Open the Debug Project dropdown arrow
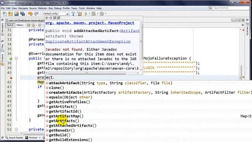Viewport: 252px width, 142px height. pyautogui.click(x=98, y=14)
